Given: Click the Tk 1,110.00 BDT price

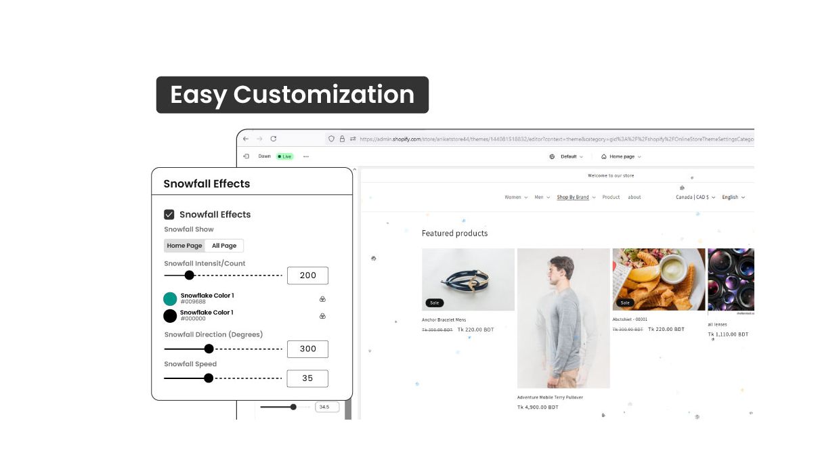Looking at the screenshot, I should coord(728,334).
